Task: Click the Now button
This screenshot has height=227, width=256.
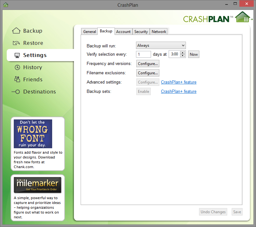Action: tap(194, 54)
